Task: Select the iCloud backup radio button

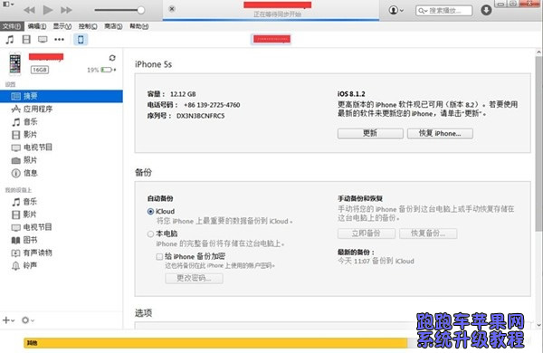Action: (150, 211)
